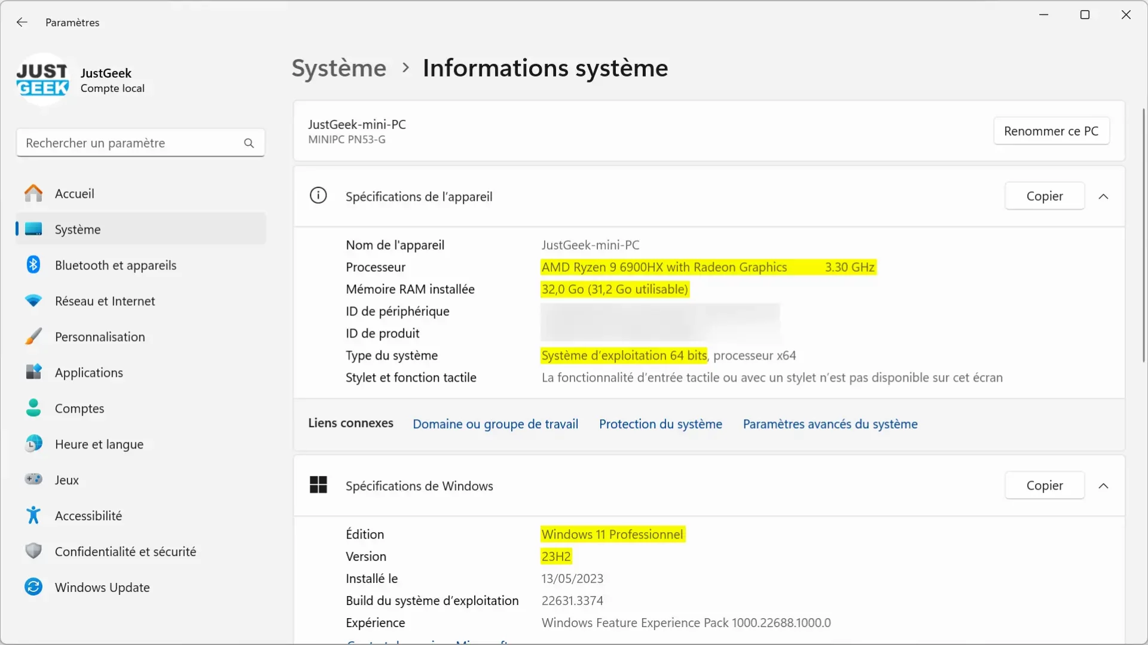Click the Personnalisation sidebar icon

33,336
